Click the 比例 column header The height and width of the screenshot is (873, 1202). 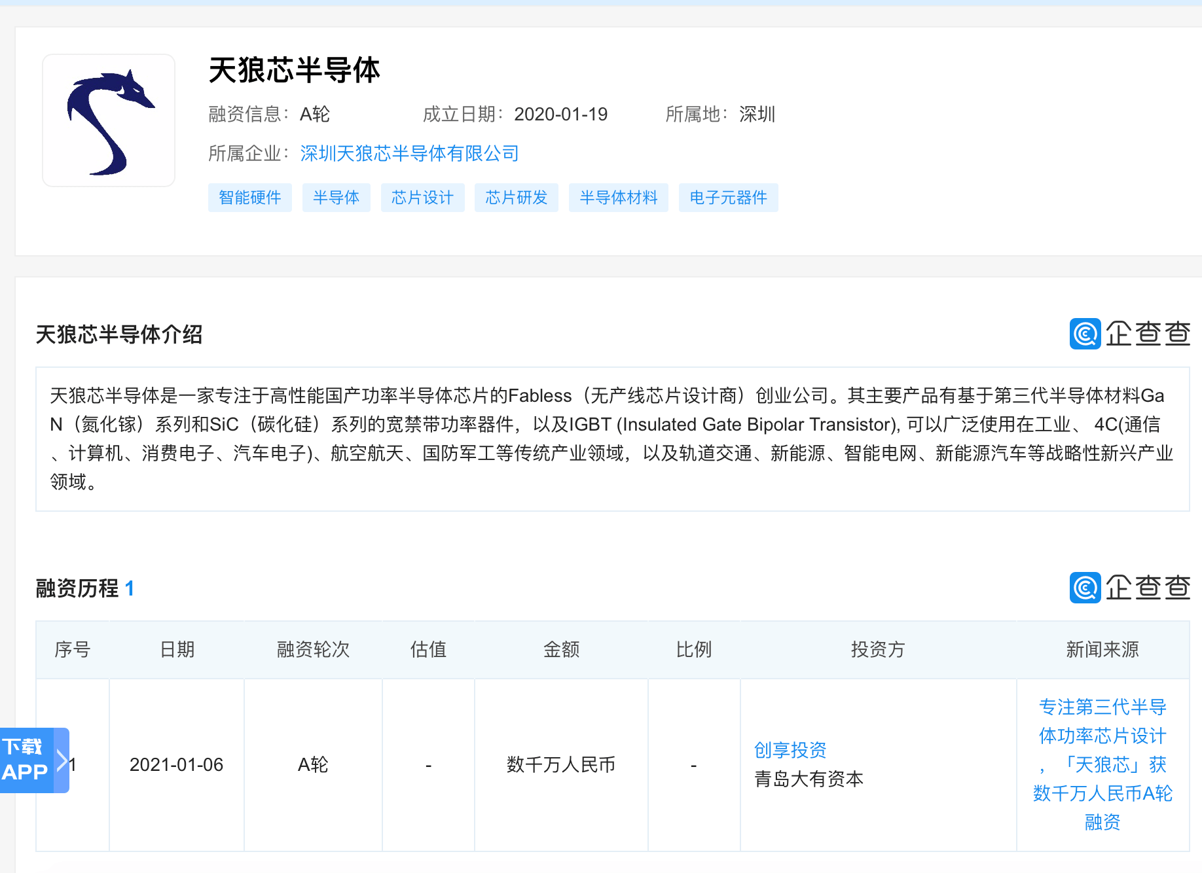click(694, 649)
